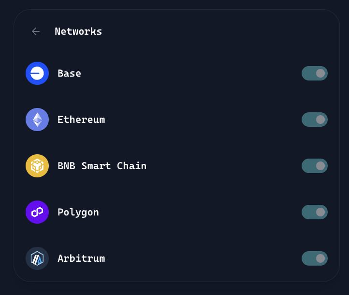The height and width of the screenshot is (295, 349).
Task: Click the BNB Smart Chain logo
Action: click(x=37, y=166)
